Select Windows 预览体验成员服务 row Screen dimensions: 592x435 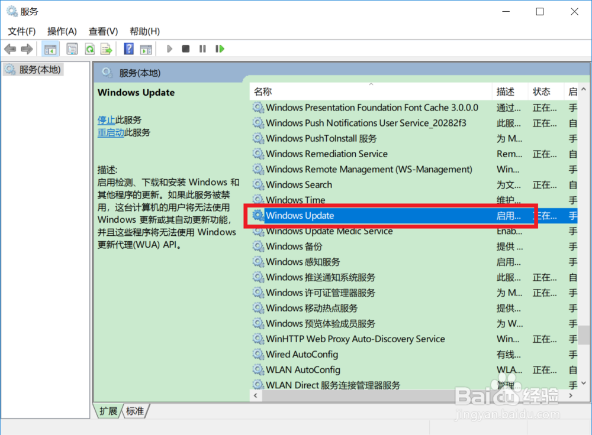click(x=414, y=323)
